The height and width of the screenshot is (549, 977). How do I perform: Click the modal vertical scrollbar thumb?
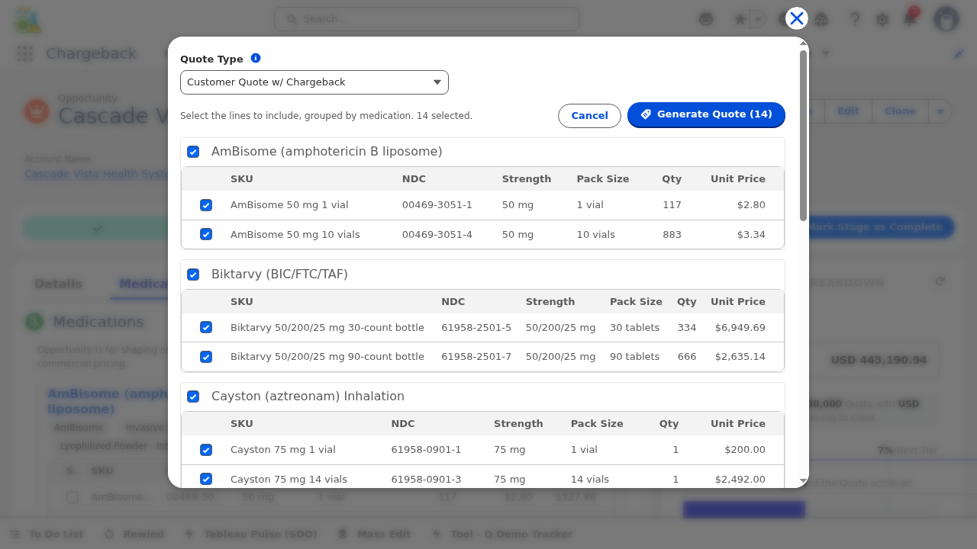pyautogui.click(x=803, y=136)
